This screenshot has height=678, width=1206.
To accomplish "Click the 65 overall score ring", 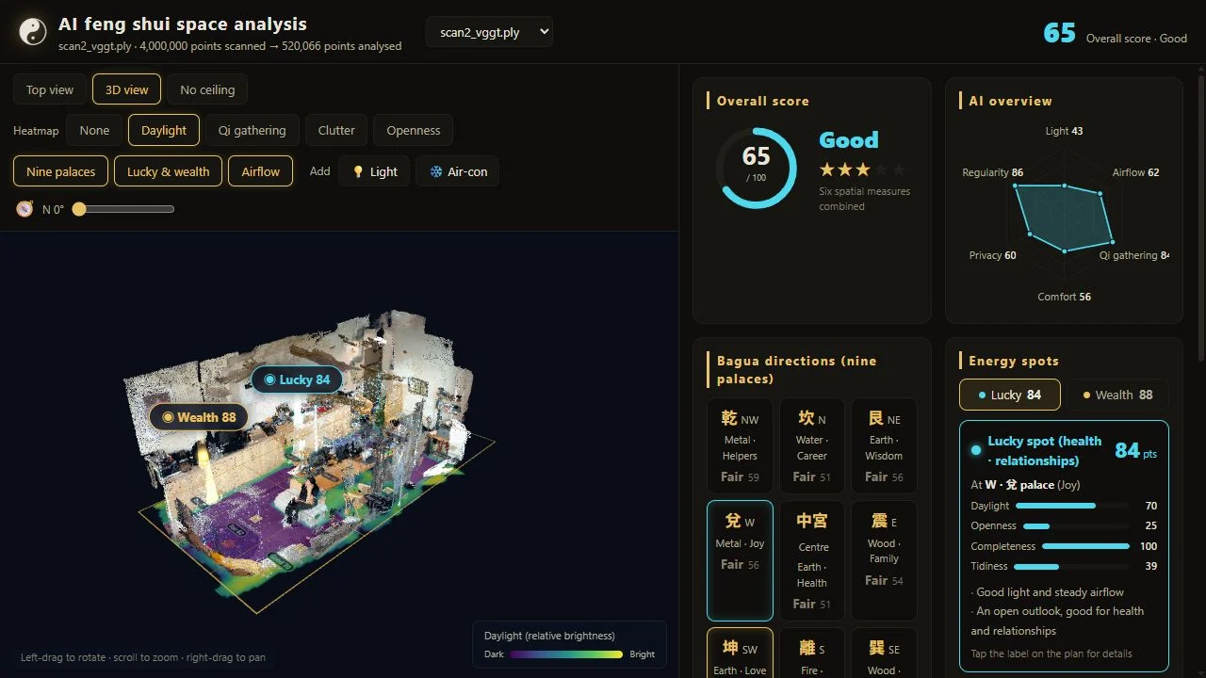I will point(756,168).
